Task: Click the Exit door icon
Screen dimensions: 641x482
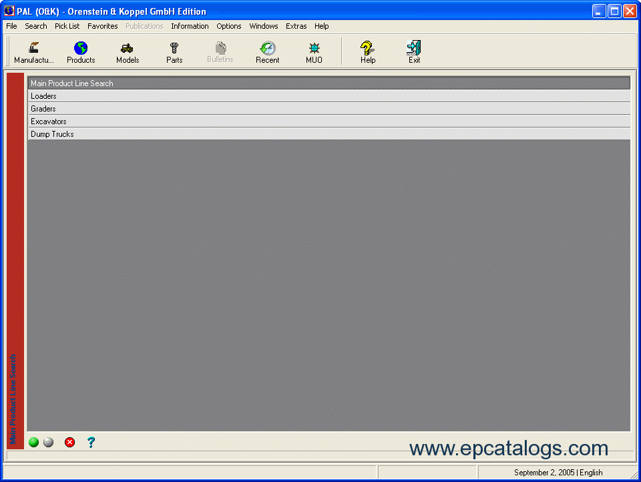Action: coord(414,52)
